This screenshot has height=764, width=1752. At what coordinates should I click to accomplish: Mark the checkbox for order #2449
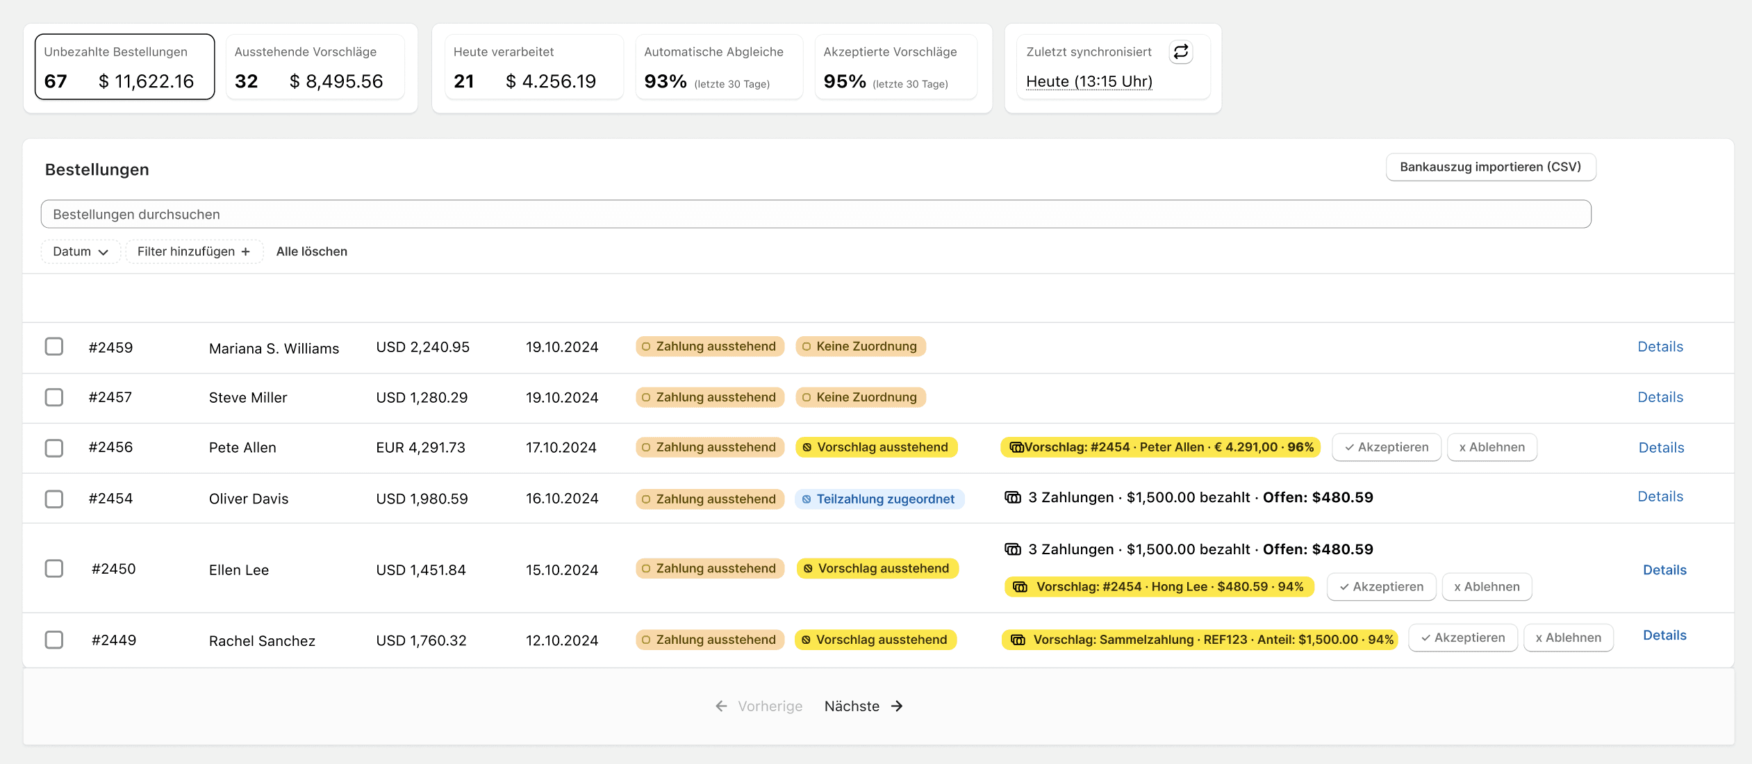coord(54,640)
